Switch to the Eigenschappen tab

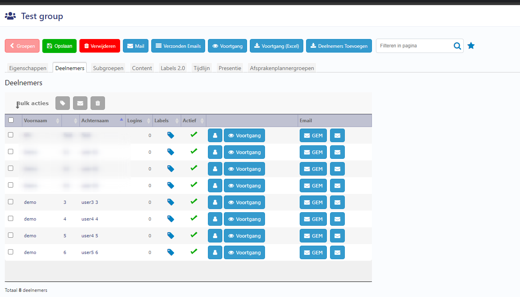[28, 68]
